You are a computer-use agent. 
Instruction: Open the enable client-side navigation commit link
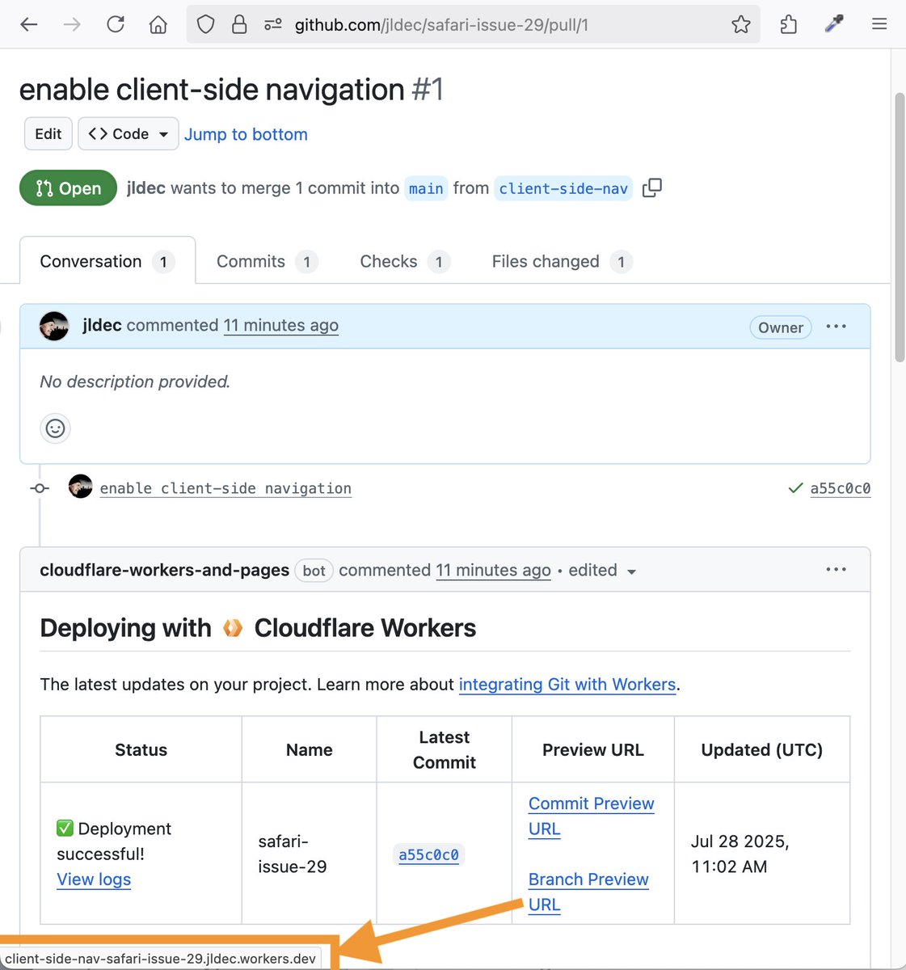(x=225, y=488)
